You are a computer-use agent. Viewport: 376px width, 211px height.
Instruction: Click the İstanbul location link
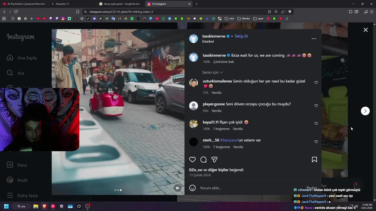(x=208, y=42)
